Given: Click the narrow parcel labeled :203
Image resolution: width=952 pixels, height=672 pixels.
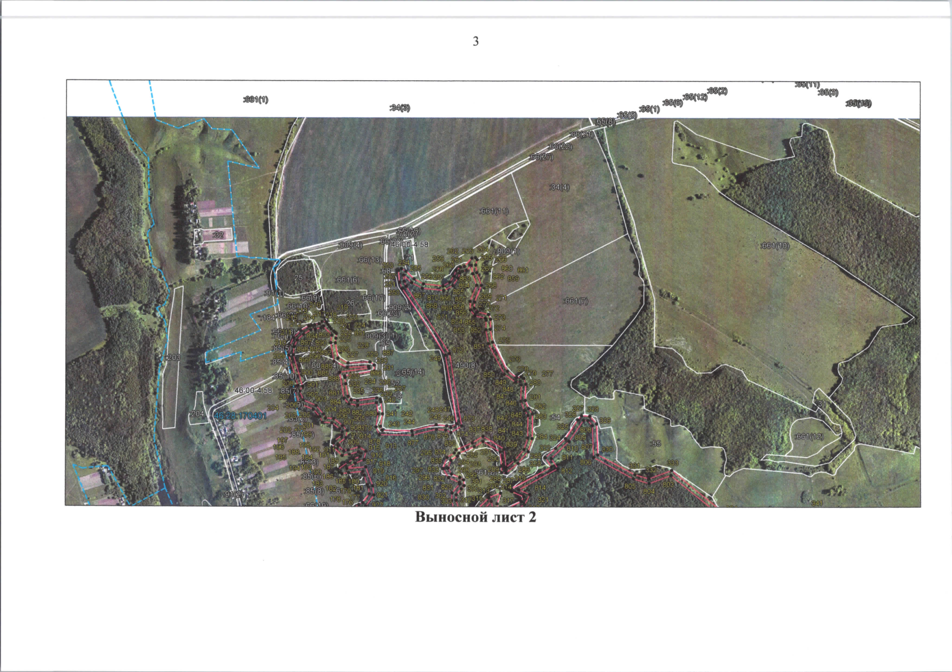Looking at the screenshot, I should [173, 357].
